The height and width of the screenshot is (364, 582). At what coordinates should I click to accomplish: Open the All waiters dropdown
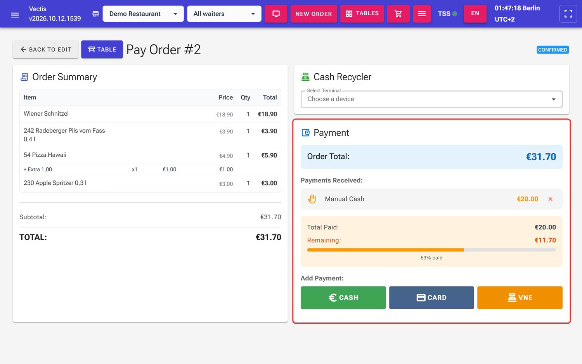click(224, 14)
